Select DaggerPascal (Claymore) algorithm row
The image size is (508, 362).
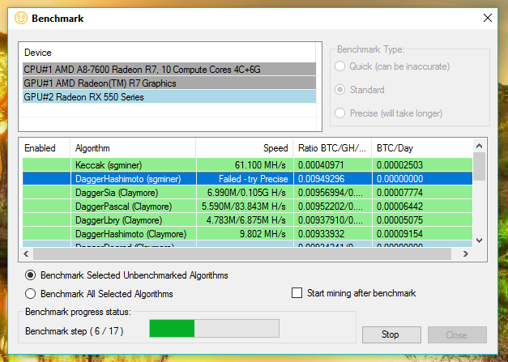[248, 207]
